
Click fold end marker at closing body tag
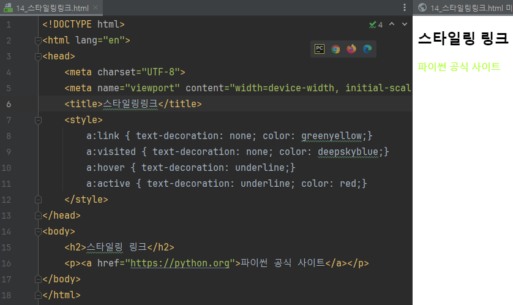[x=38, y=279]
